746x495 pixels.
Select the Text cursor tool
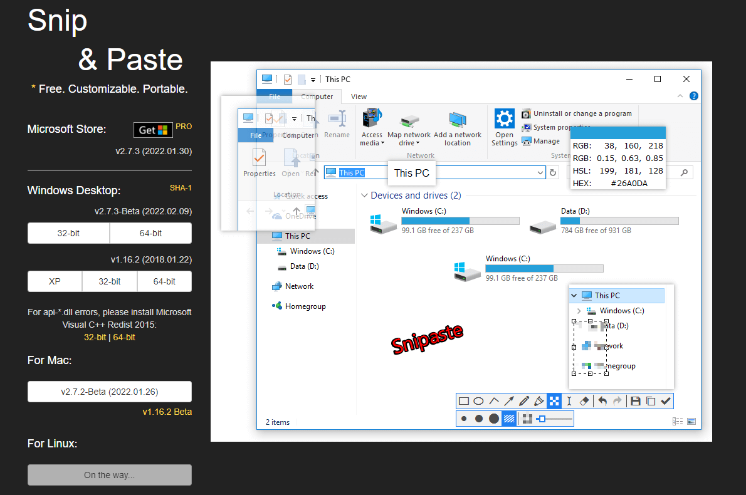coord(569,401)
